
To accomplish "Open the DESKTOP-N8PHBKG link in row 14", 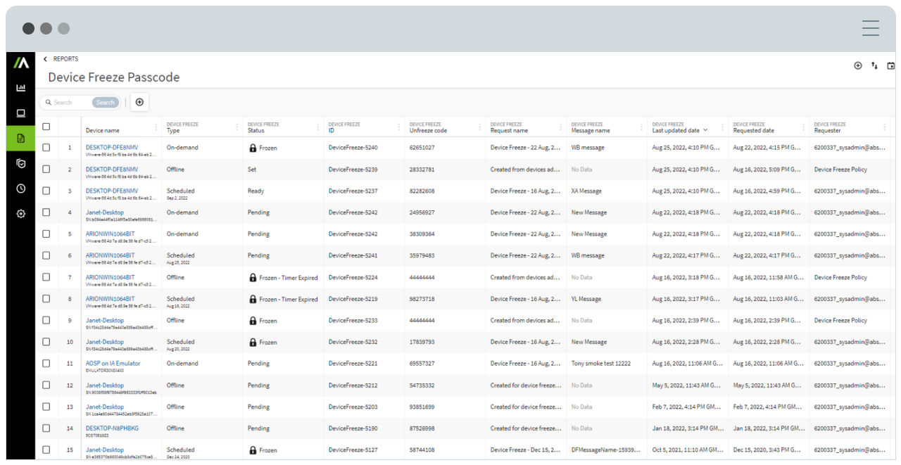I will pyautogui.click(x=112, y=428).
